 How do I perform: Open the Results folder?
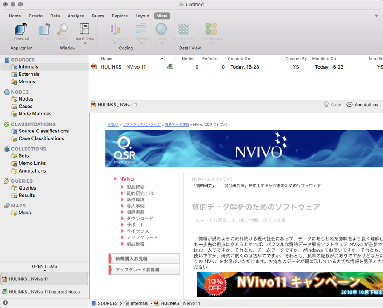27,195
